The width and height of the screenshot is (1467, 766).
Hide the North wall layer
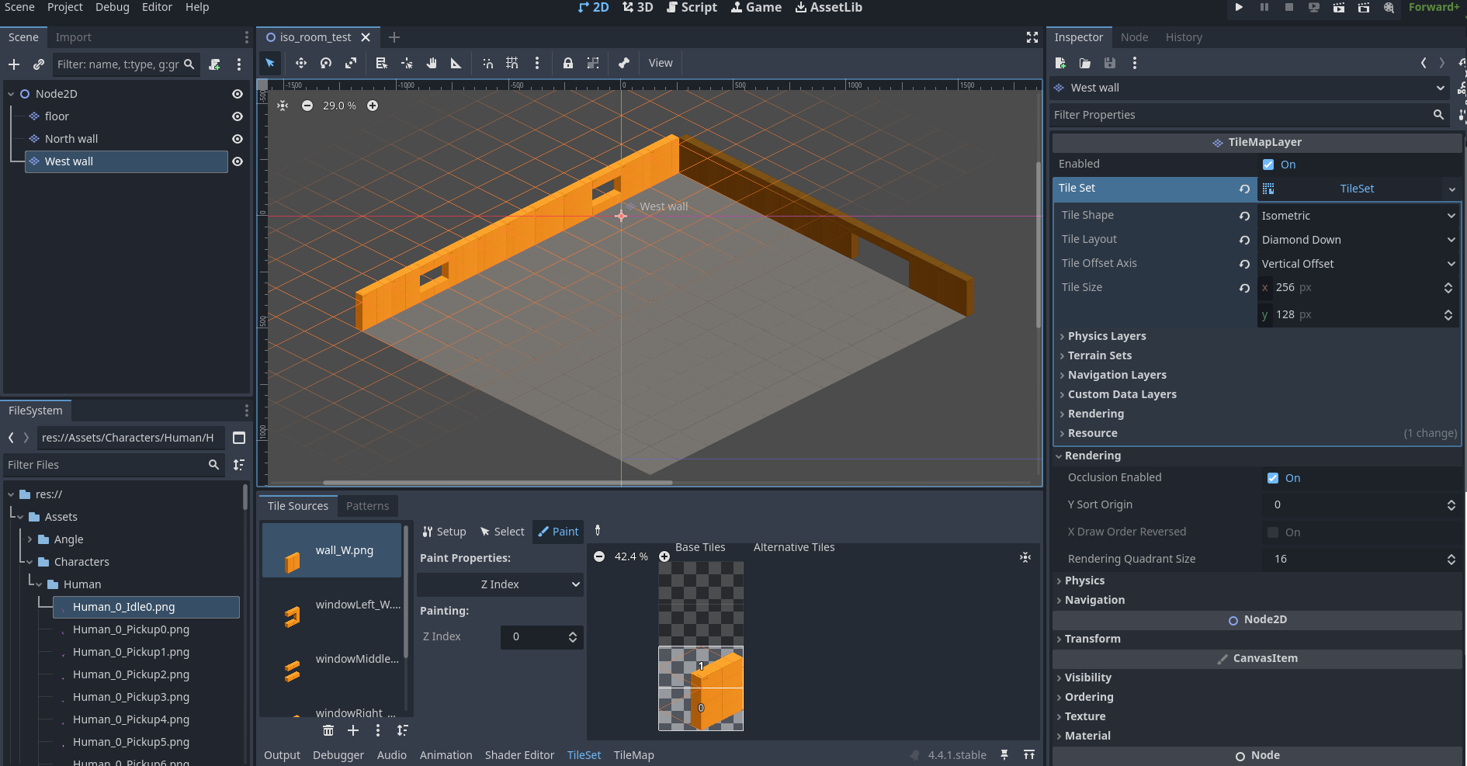[x=238, y=139]
